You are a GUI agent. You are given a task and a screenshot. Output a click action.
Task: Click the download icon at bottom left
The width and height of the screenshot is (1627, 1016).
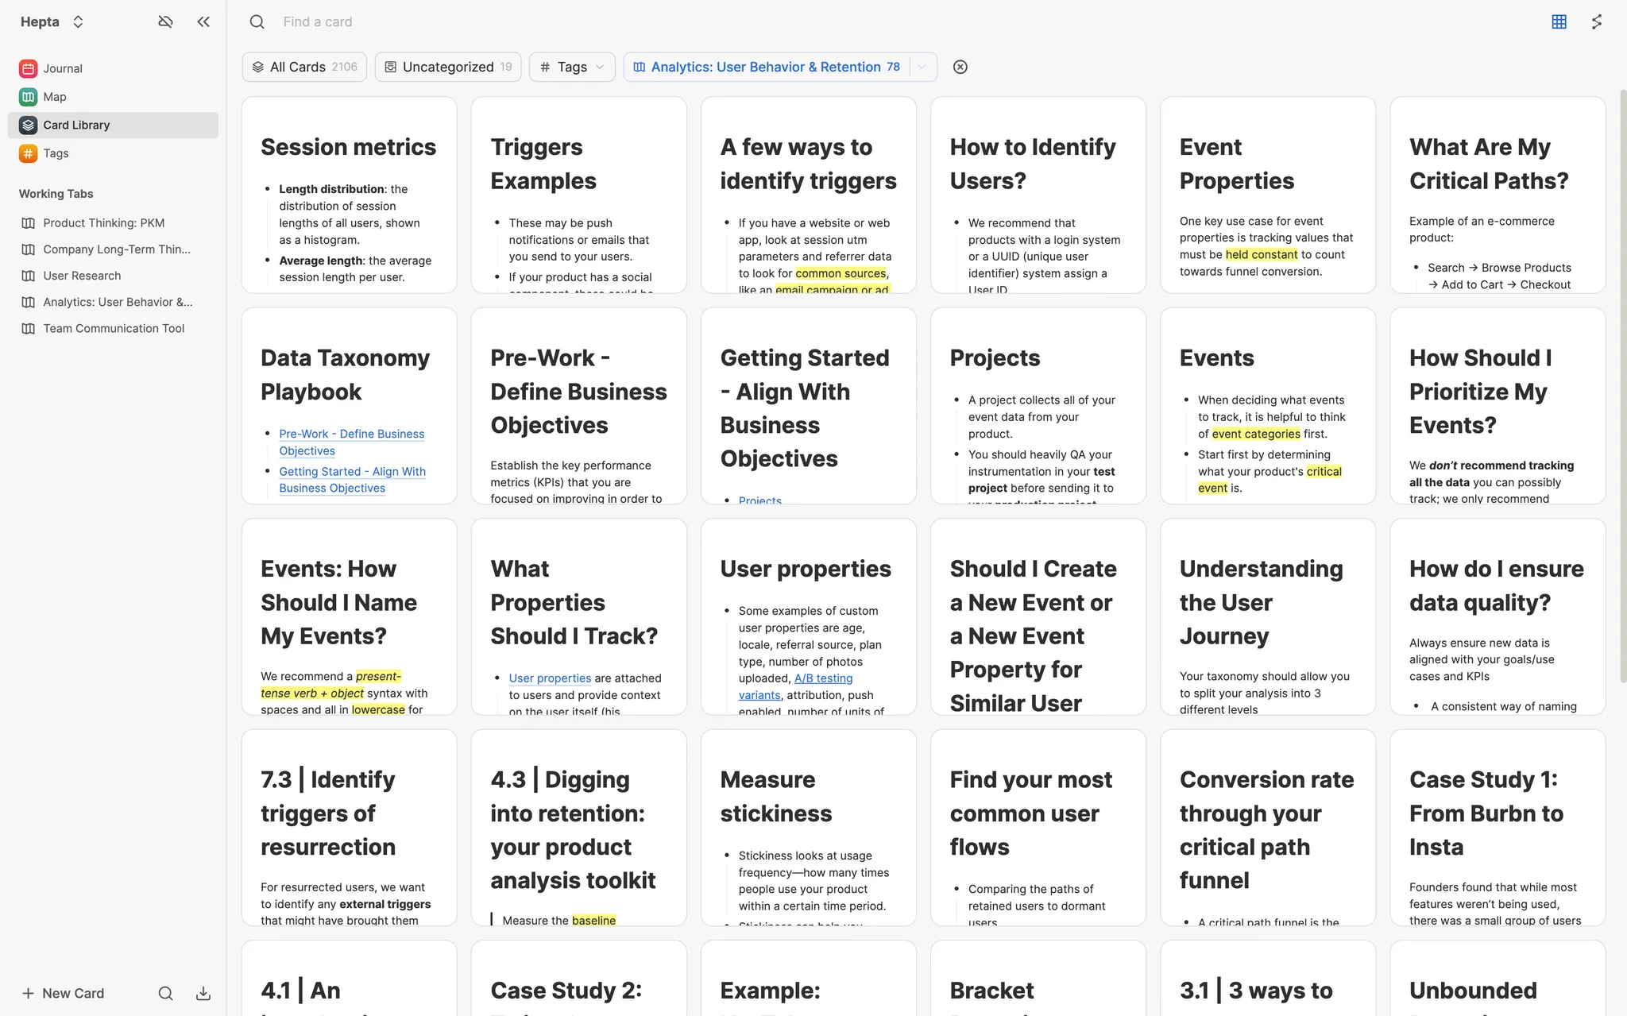[x=203, y=993]
